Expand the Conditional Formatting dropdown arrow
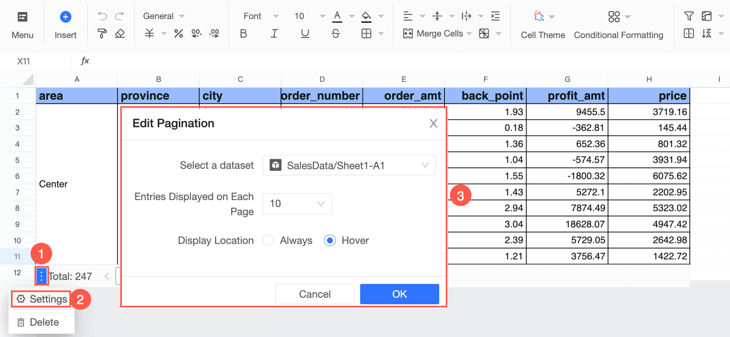 point(628,17)
